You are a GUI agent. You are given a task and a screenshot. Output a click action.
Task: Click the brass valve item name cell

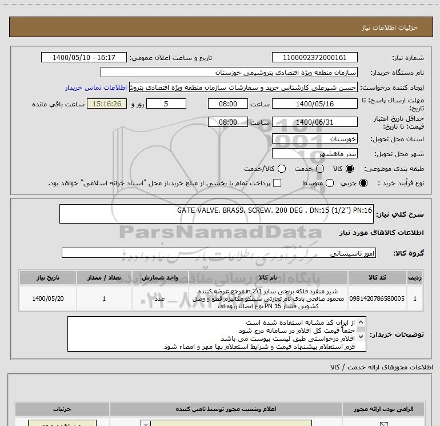point(268,298)
